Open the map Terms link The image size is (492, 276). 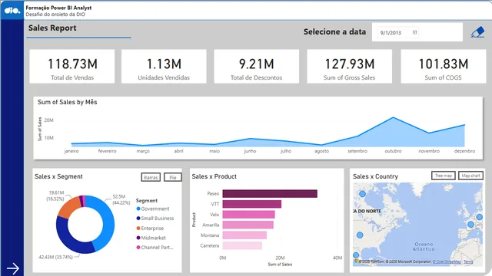coord(468,261)
